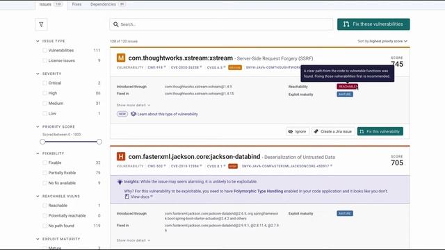Click the xstream score 745
The image size is (445, 250).
pyautogui.click(x=397, y=64)
